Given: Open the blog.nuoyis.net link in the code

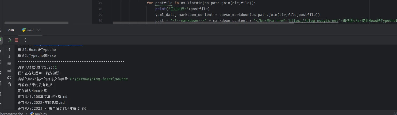Looking at the screenshot, I should (316, 21).
